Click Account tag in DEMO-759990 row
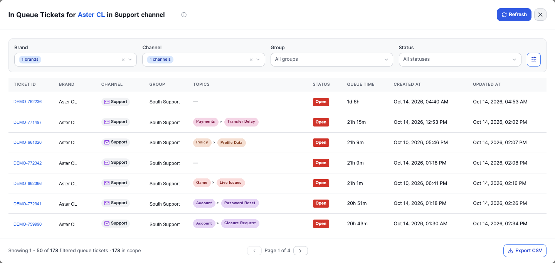Viewport: 555px width, 263px height. 204,223
